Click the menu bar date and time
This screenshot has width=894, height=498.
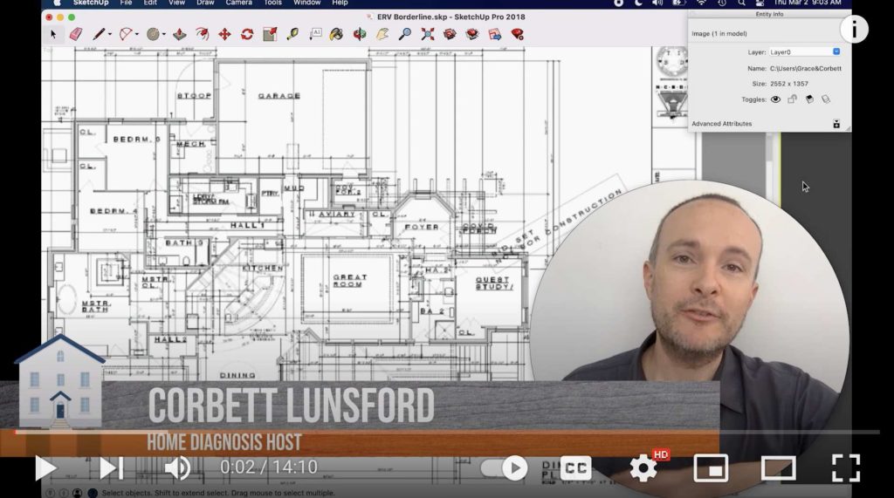(808, 3)
